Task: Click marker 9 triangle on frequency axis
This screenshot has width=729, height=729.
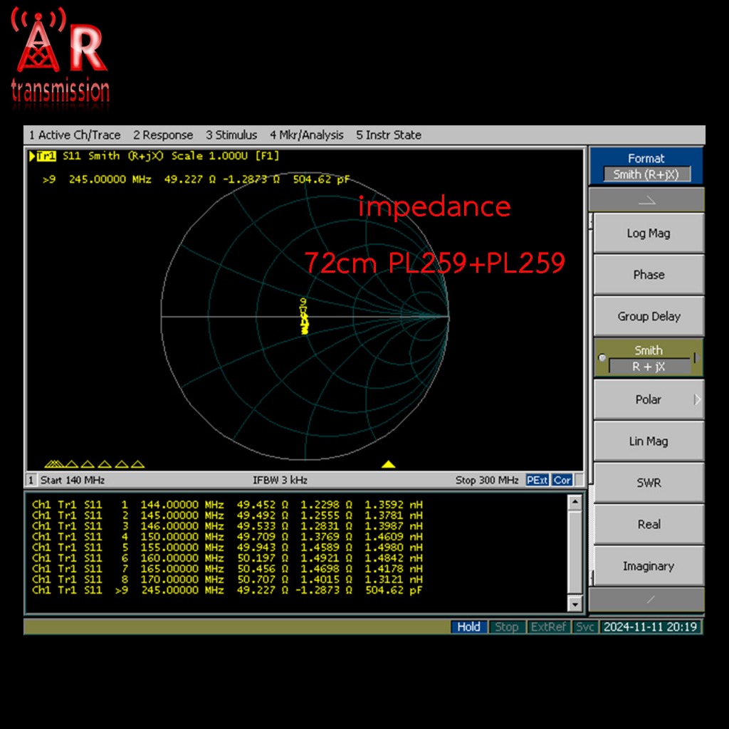Action: pos(388,464)
